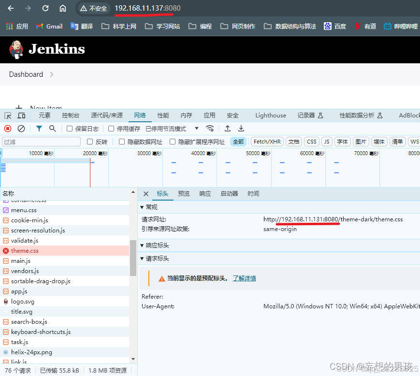Open the 翻译 translate bookmark
420x376 pixels.
point(82,26)
